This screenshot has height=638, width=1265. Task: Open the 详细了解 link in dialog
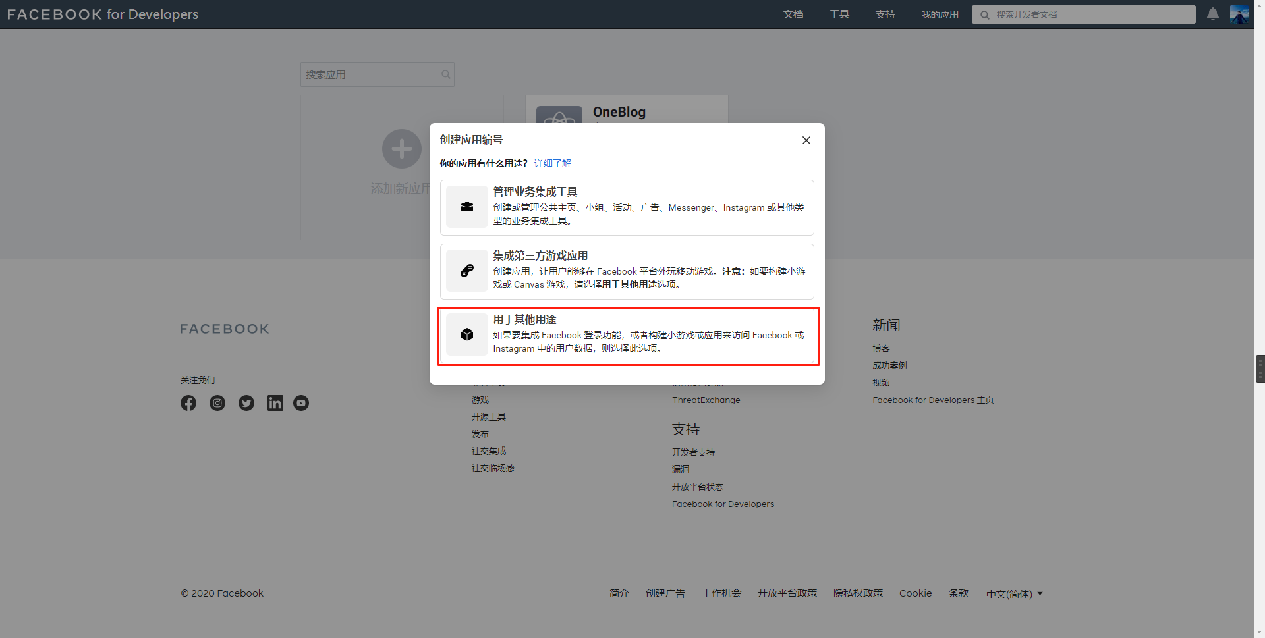(552, 163)
